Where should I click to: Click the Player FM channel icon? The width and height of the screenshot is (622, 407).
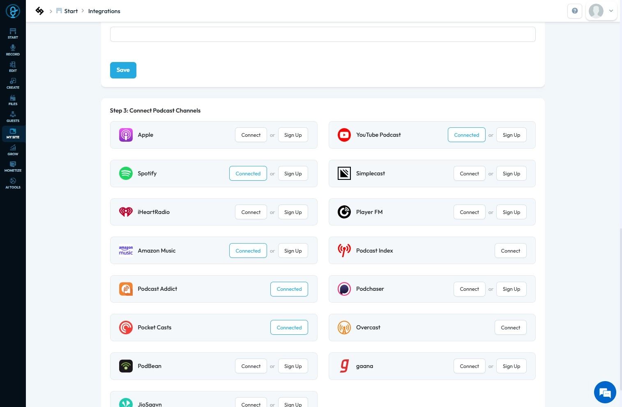click(344, 212)
